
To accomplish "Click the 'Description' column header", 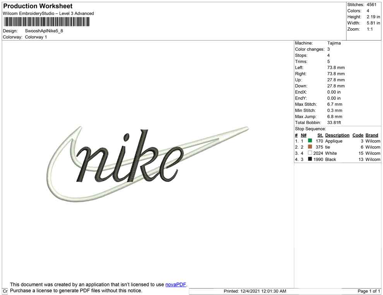I will coord(337,135).
